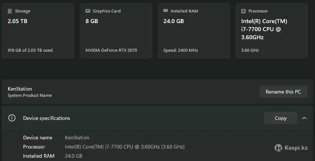The image size is (315, 161).
Task: Click the KenStation PC name heading
Action: click(x=20, y=89)
